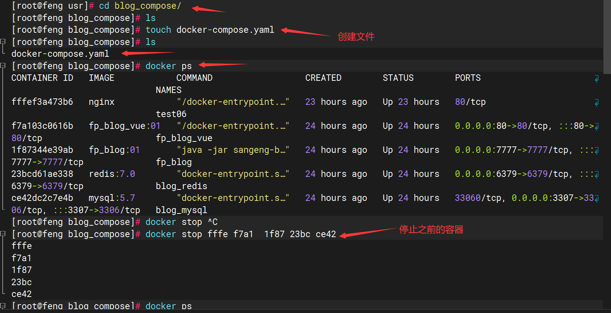The width and height of the screenshot is (611, 313).
Task: Click line-wrap icon on CONTAINER ID header row
Action: click(596, 79)
